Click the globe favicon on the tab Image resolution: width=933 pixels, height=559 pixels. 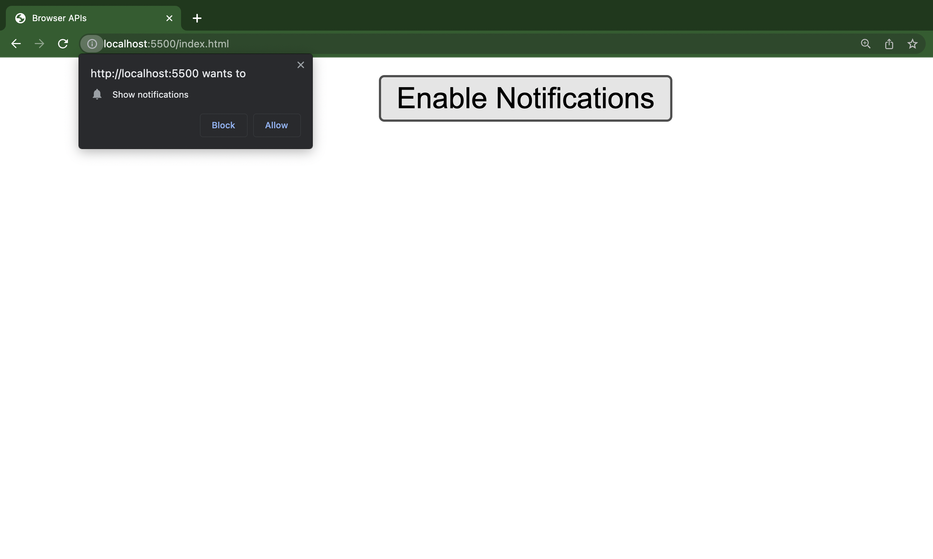(20, 18)
